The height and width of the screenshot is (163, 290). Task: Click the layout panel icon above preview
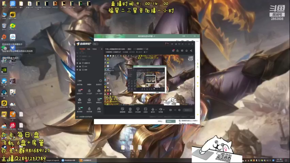[182, 51]
